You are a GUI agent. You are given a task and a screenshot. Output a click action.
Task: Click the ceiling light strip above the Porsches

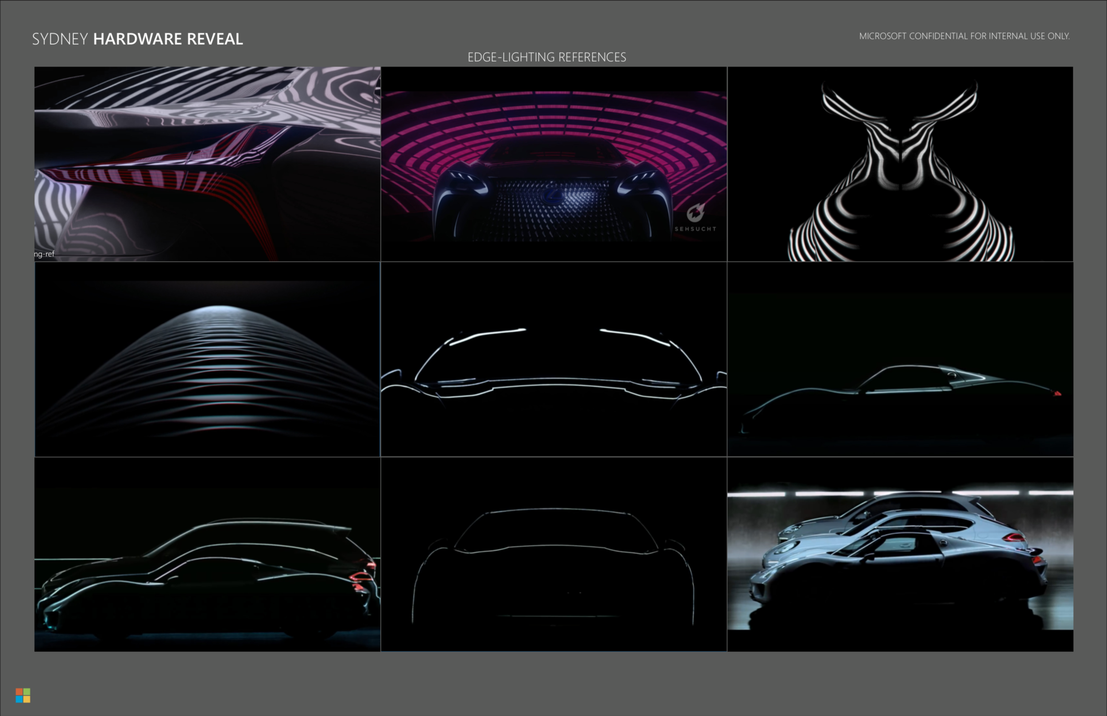point(829,493)
